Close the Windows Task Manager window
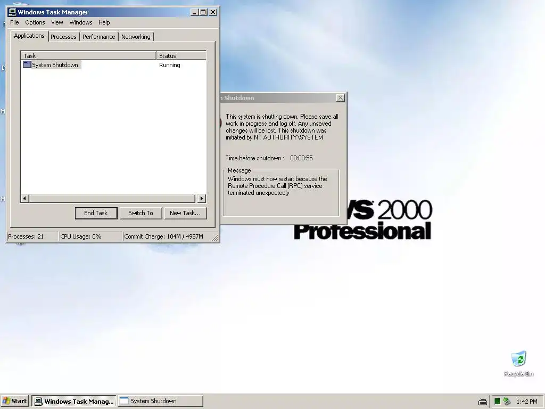Viewport: 545px width, 409px height. 213,12
